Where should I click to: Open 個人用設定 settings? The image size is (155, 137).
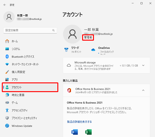point(30,72)
